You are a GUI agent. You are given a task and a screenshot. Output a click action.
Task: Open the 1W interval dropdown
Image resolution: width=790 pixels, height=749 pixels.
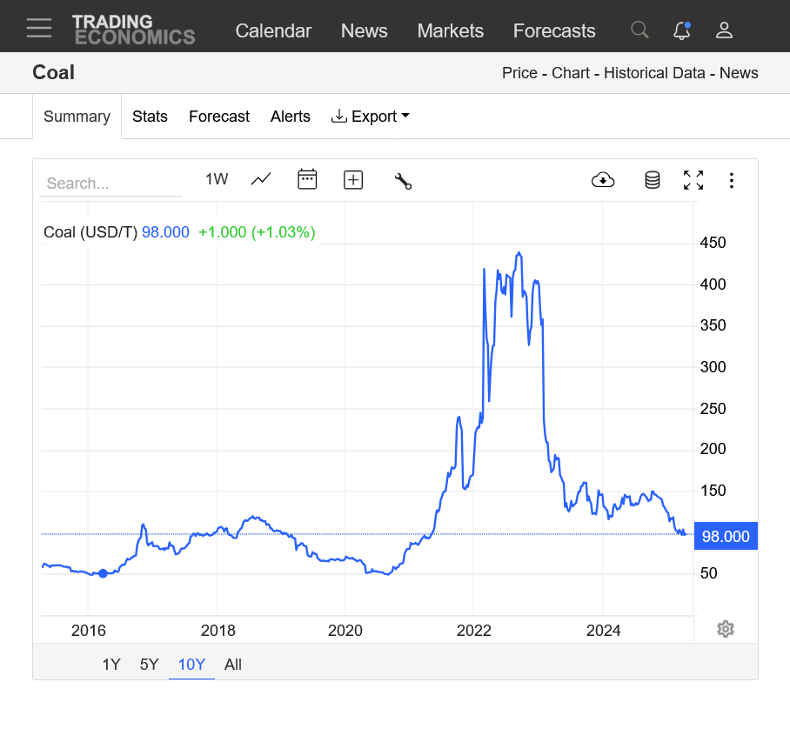(217, 179)
